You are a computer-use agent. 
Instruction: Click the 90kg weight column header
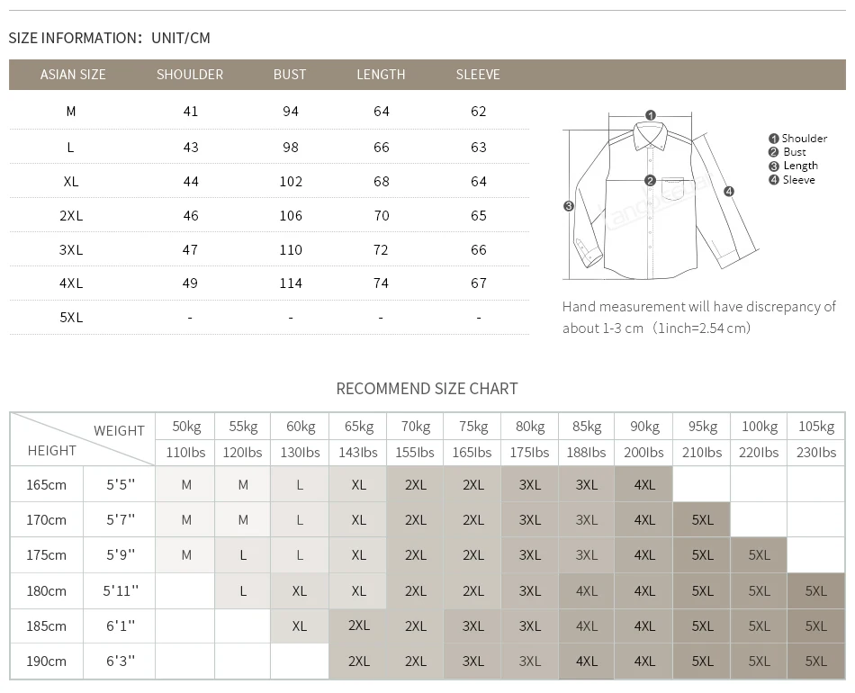(x=644, y=427)
